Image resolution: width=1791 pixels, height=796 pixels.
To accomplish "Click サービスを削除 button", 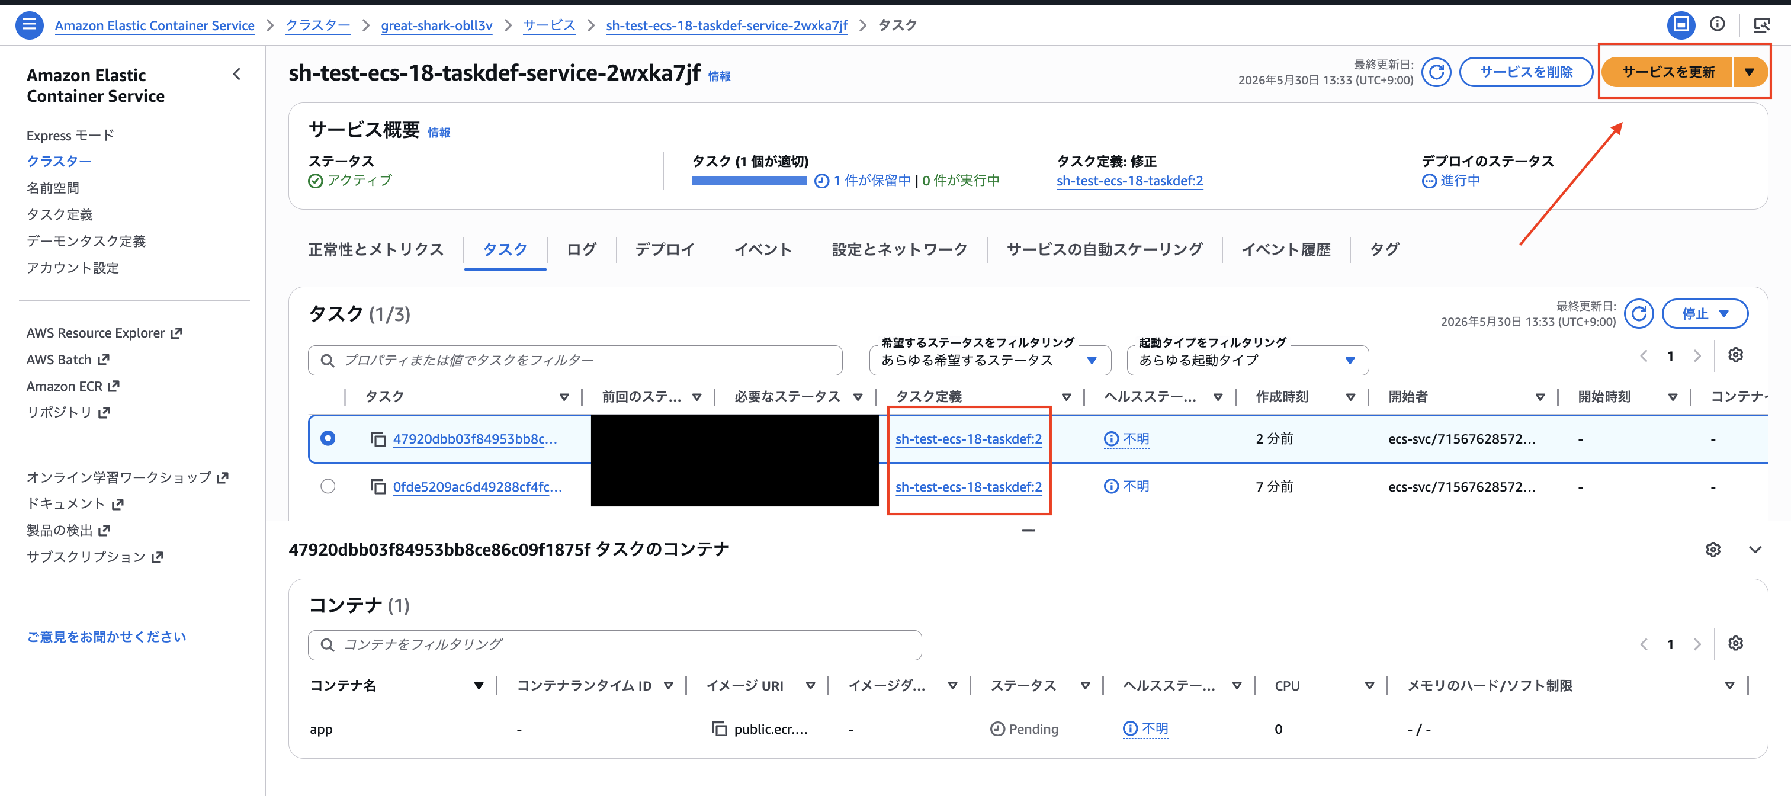I will tap(1526, 72).
